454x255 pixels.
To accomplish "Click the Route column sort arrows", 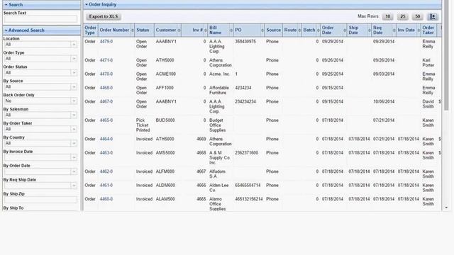I will click(x=299, y=30).
